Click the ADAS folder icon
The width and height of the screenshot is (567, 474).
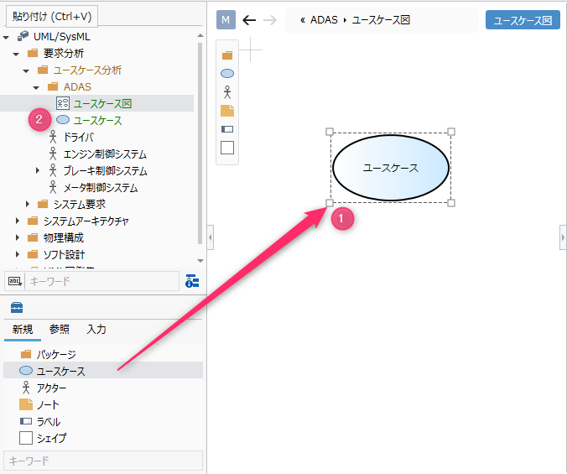tap(53, 86)
